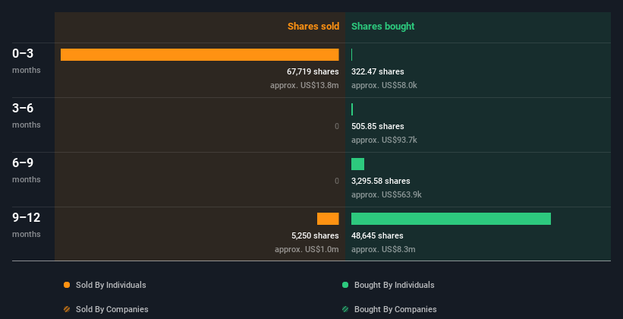Click the approx. US$8.3m value

[x=383, y=249]
